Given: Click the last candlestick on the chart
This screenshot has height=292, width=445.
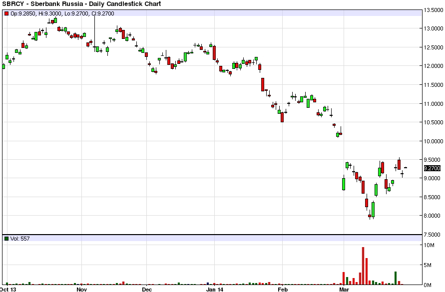Looking at the screenshot, I should click(406, 168).
